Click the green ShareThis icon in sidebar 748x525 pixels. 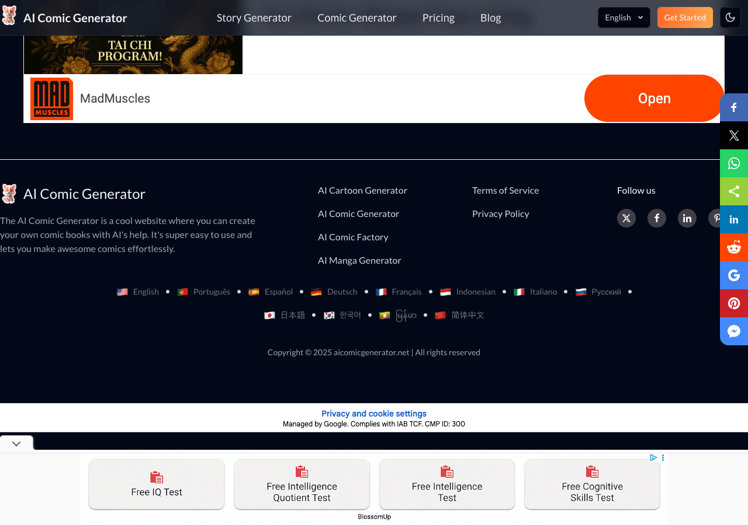[x=734, y=191]
